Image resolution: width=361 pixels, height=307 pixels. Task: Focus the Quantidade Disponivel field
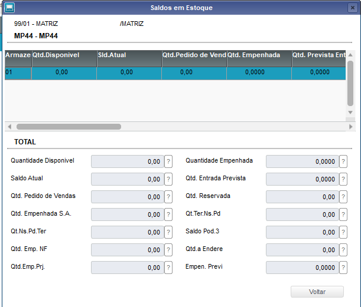(x=128, y=161)
